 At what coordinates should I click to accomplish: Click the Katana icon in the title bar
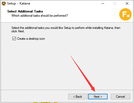(4, 3)
